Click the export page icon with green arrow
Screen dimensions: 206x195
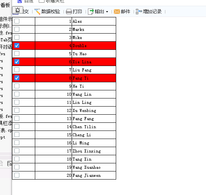pyautogui.click(x=91, y=12)
